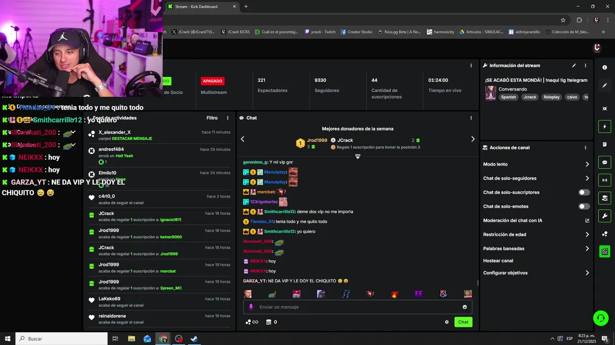Show previous top donors with left arrow
This screenshot has height=345, width=615.
(243, 139)
